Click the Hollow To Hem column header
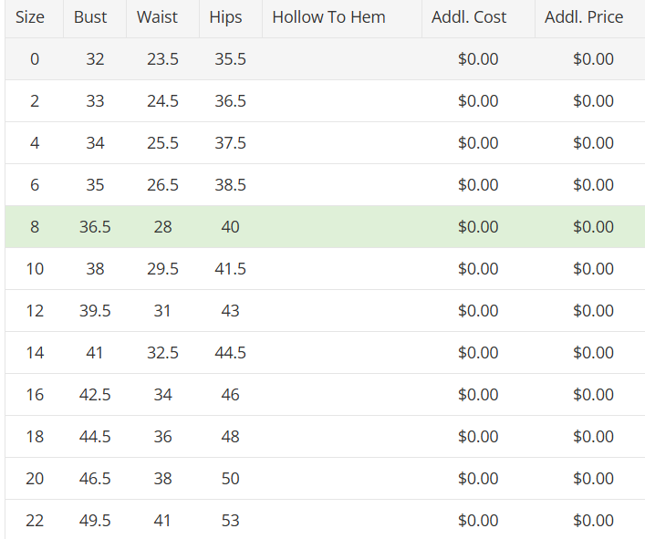The height and width of the screenshot is (539, 645). point(328,17)
